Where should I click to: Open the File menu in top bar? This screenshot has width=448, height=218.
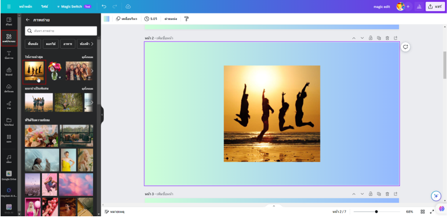44,7
